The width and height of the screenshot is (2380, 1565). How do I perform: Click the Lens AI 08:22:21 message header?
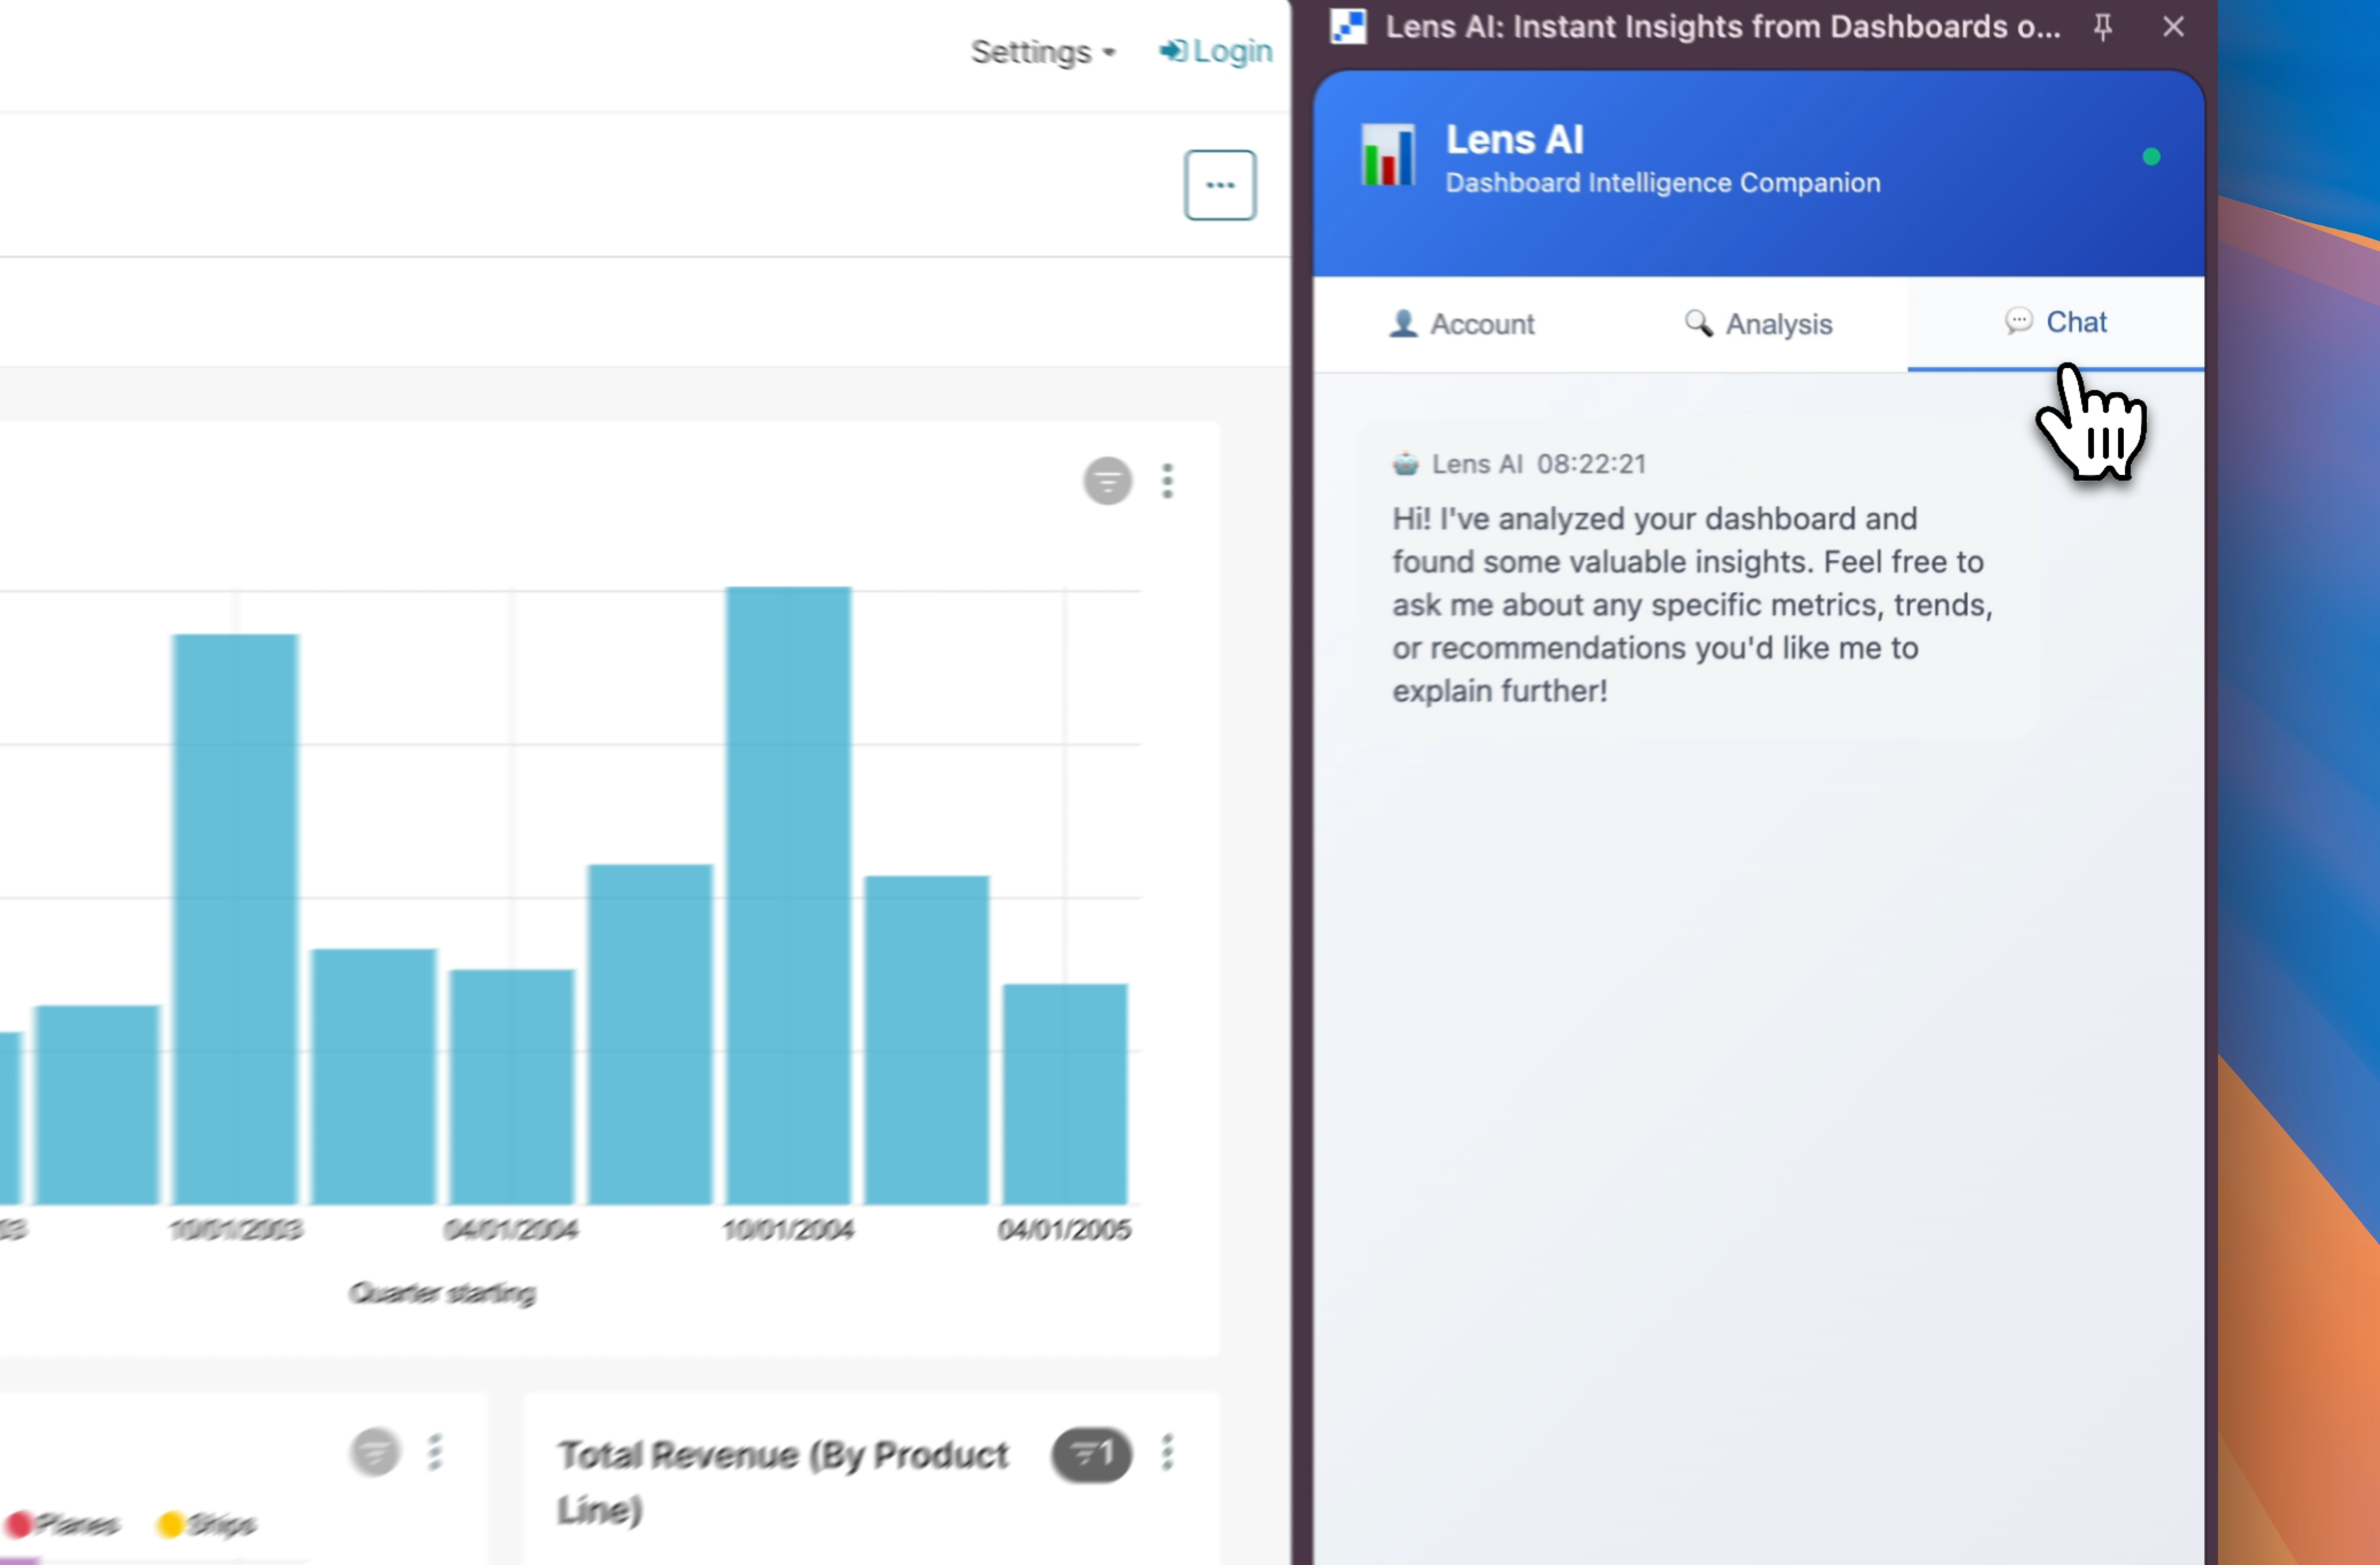pos(1519,464)
